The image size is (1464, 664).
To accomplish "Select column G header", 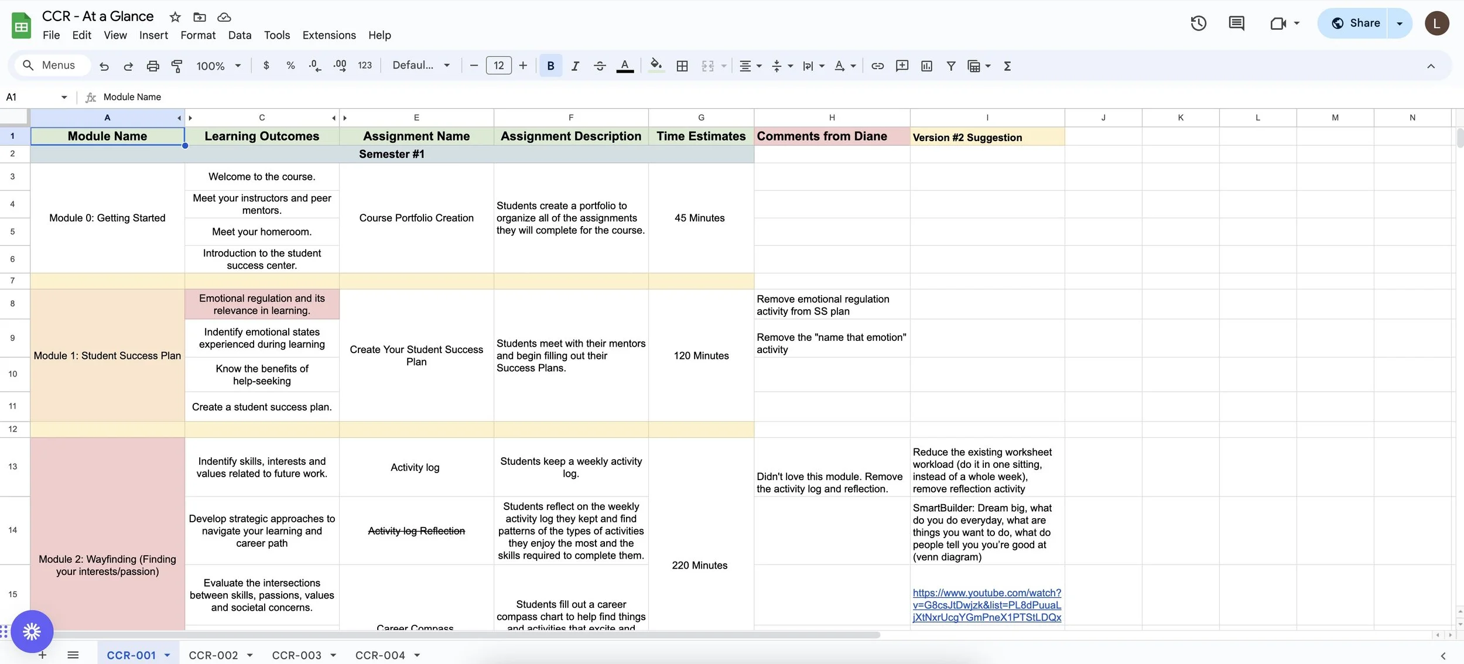I will (x=701, y=118).
